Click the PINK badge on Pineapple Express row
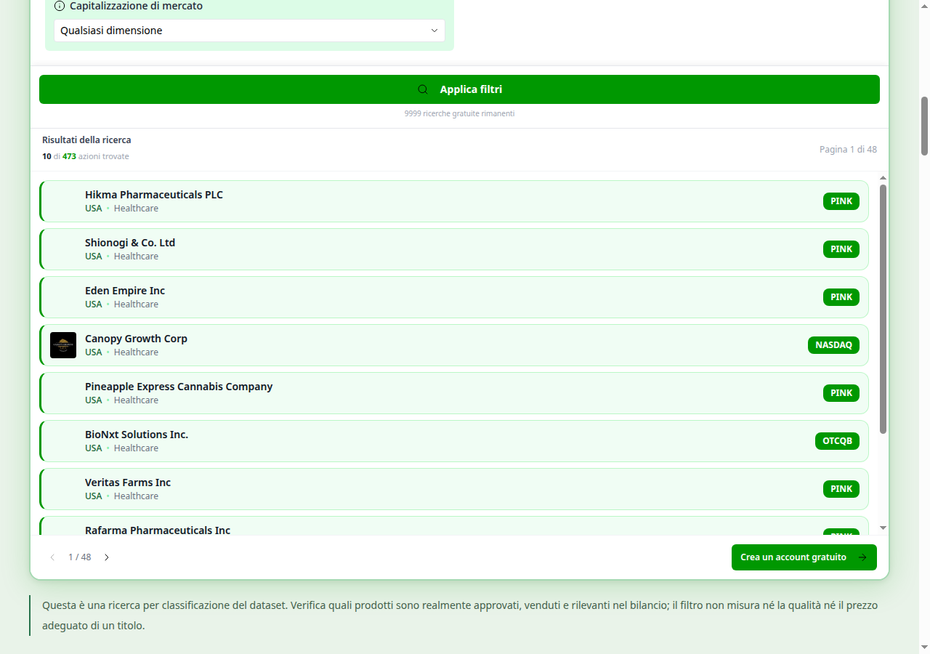Screen dimensions: 930x654 [x=841, y=393]
